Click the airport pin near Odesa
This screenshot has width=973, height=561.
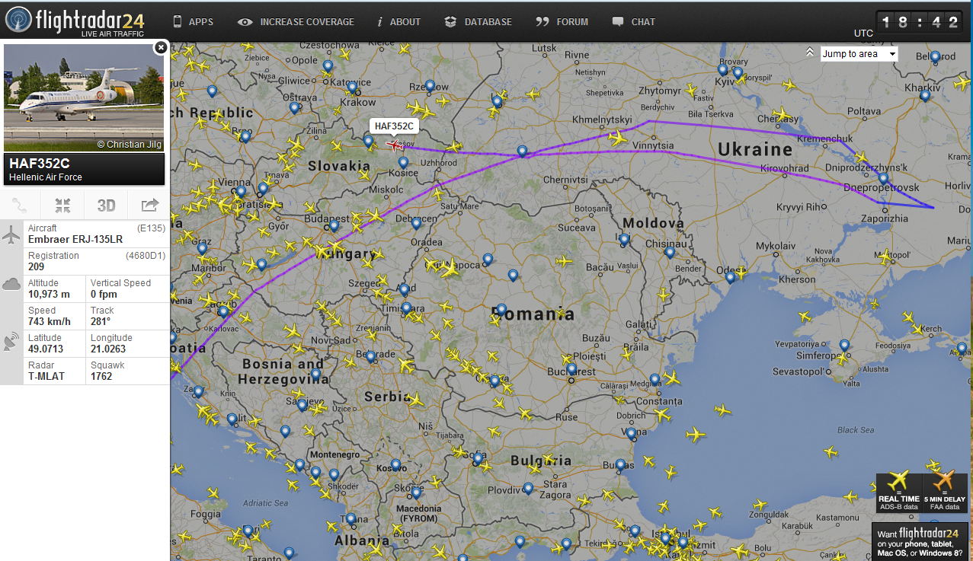730,278
